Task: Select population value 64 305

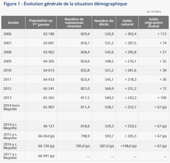Action: [49, 61]
